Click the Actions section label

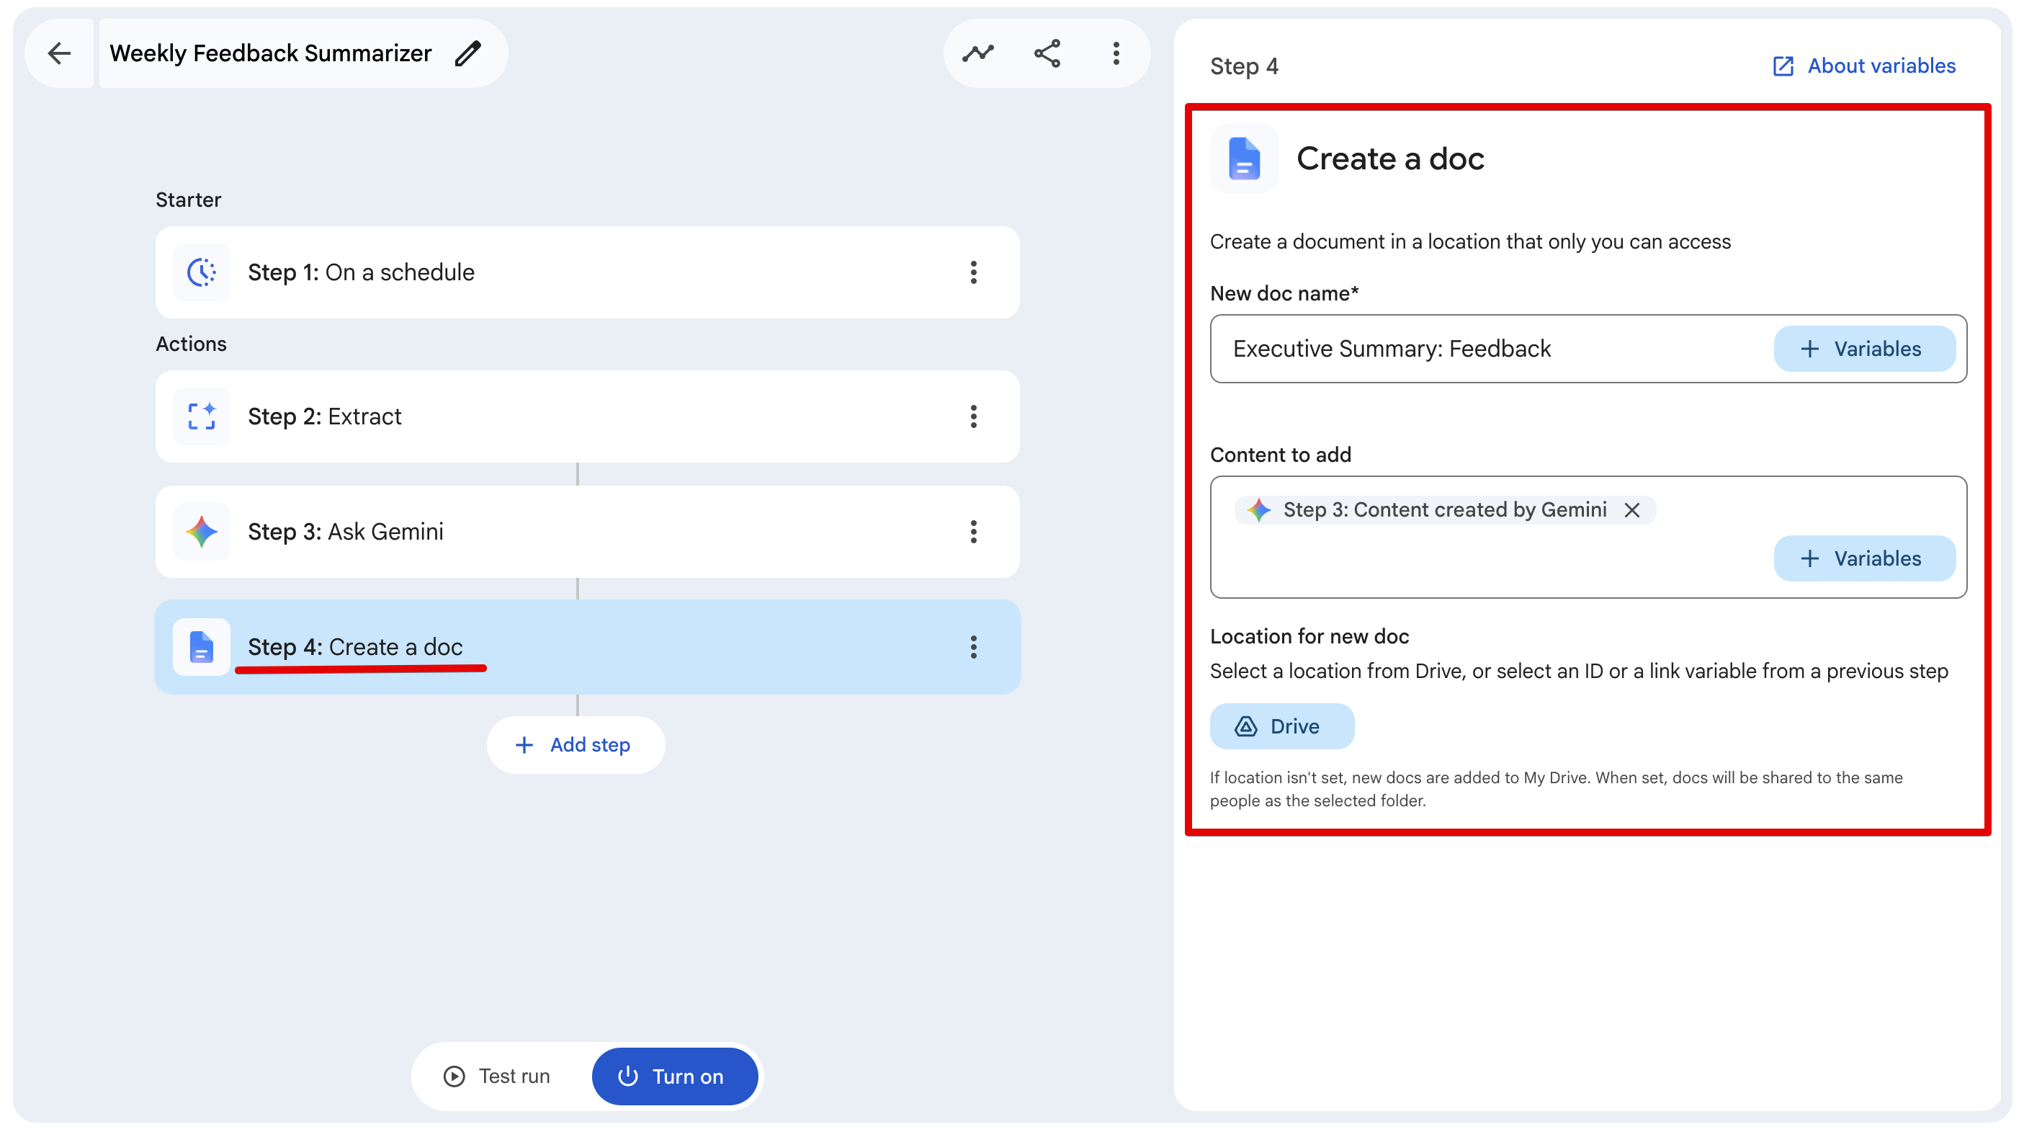pos(191,344)
